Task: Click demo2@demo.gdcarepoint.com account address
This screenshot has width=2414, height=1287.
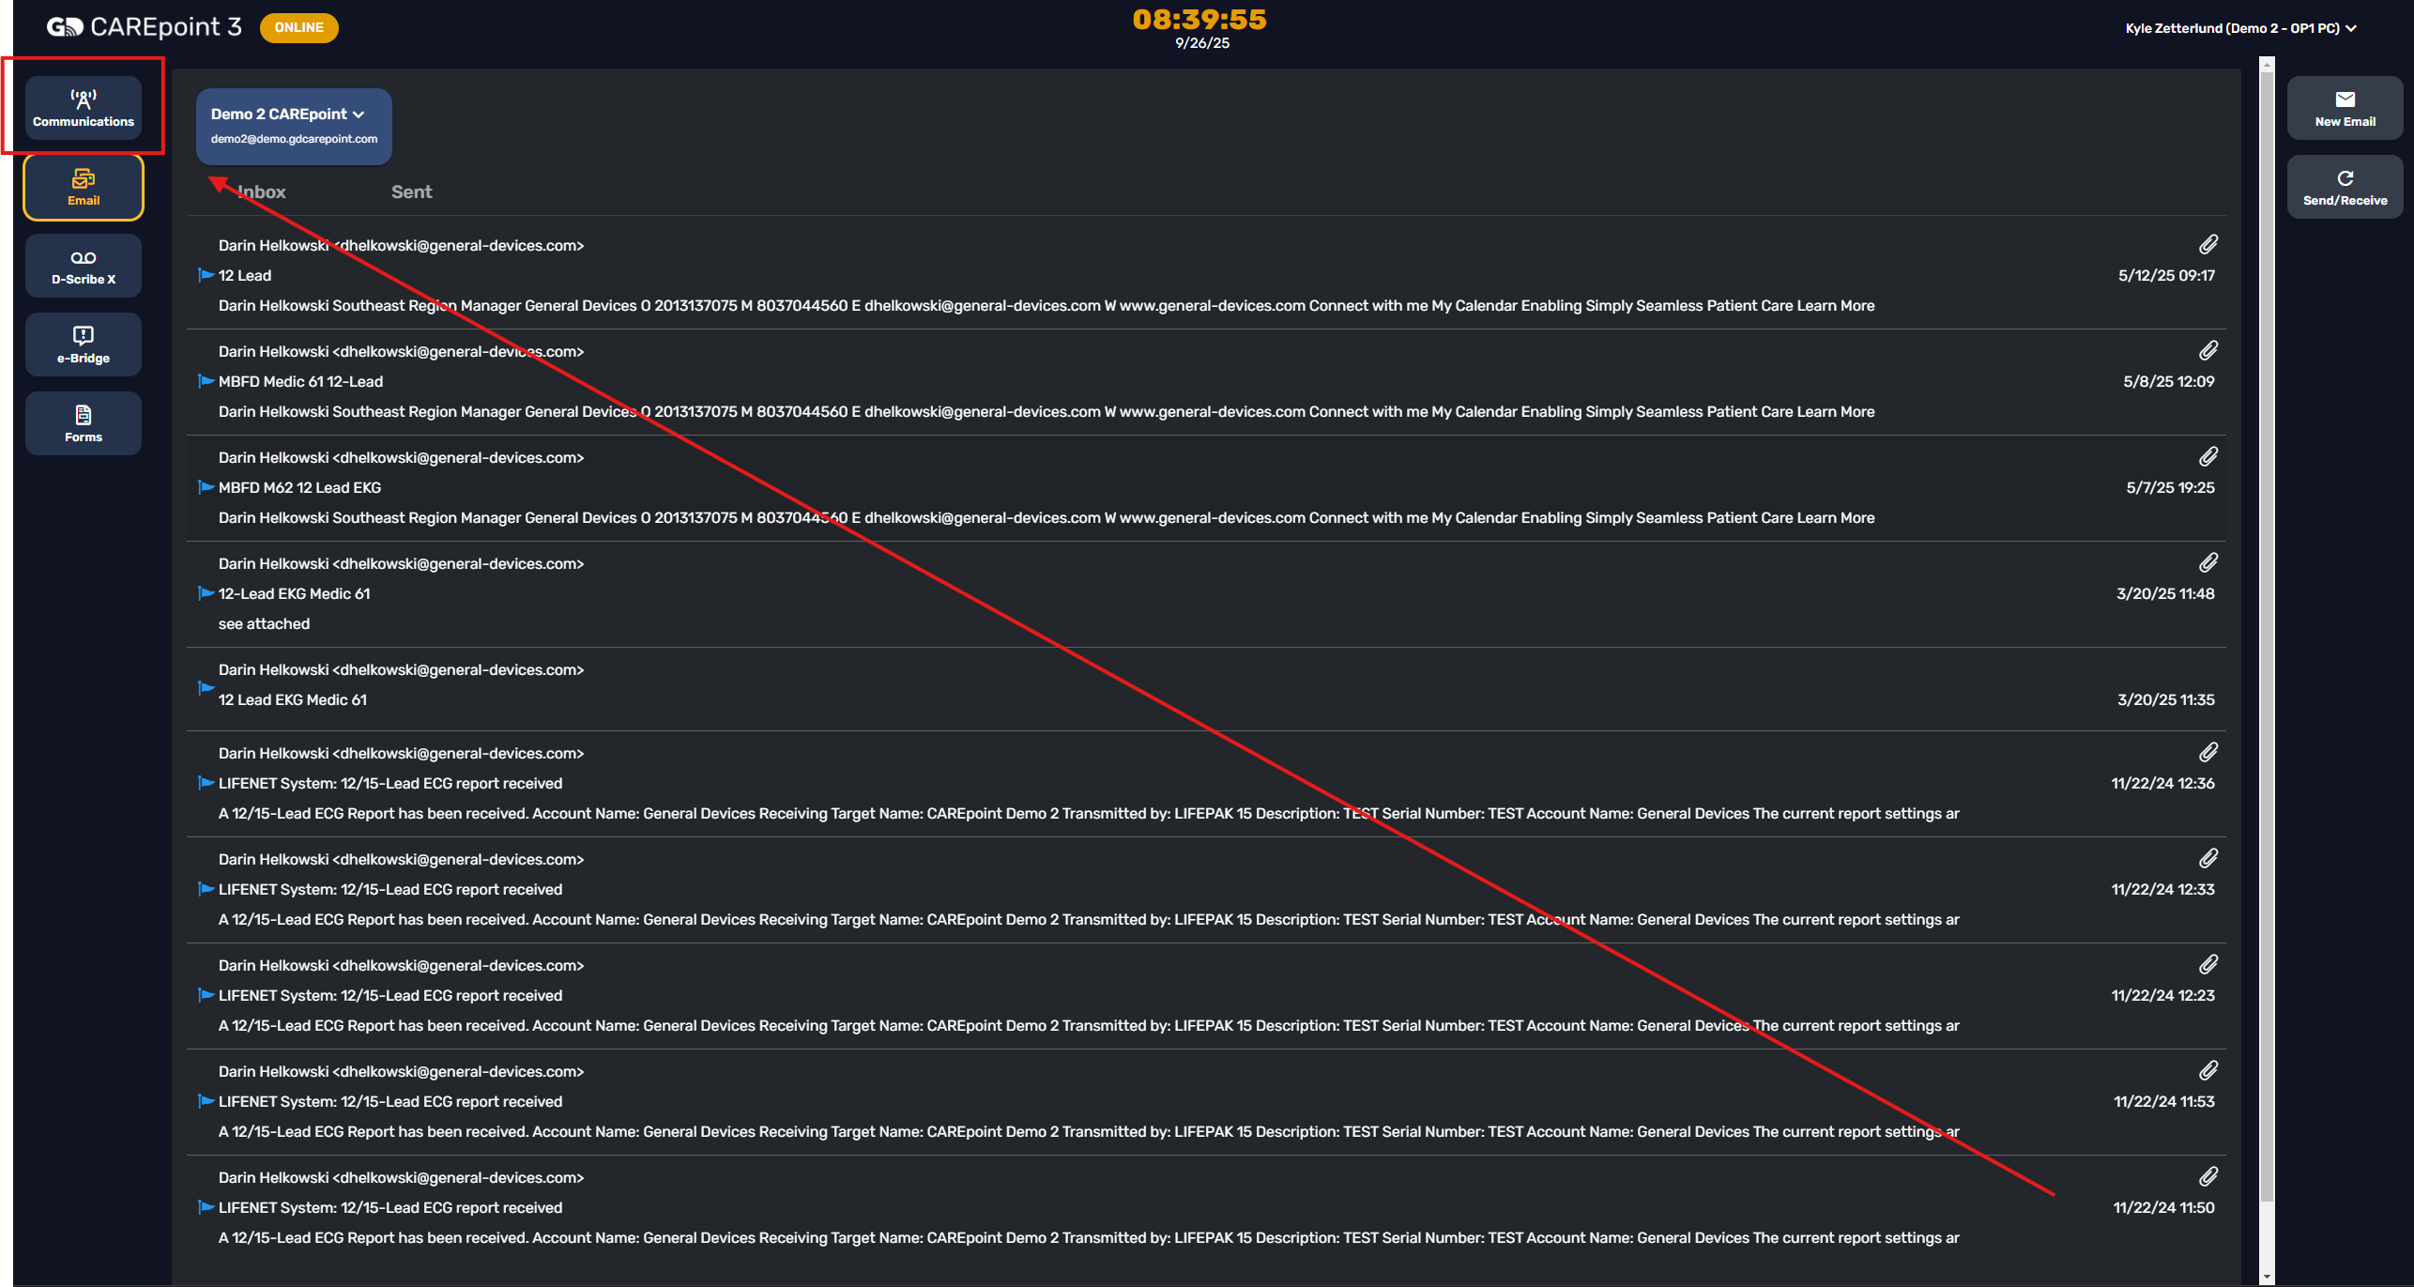Action: [294, 139]
